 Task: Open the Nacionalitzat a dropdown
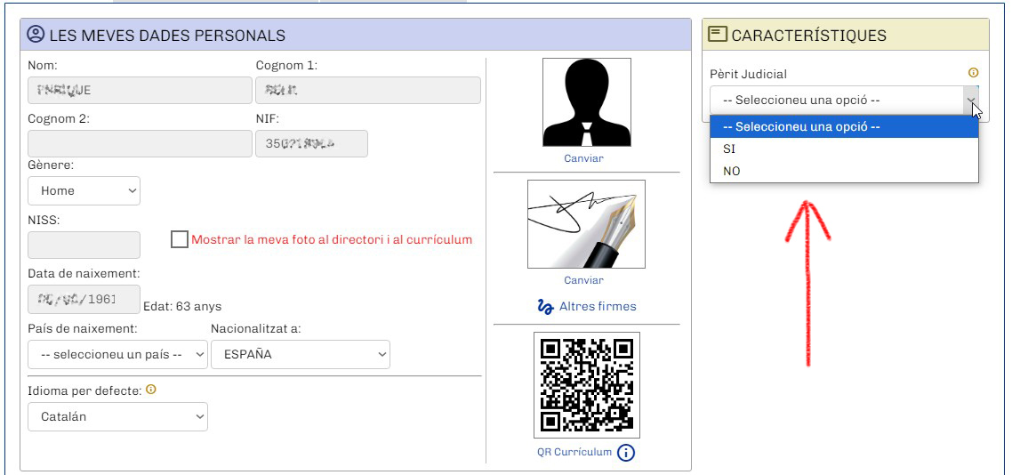pos(300,354)
